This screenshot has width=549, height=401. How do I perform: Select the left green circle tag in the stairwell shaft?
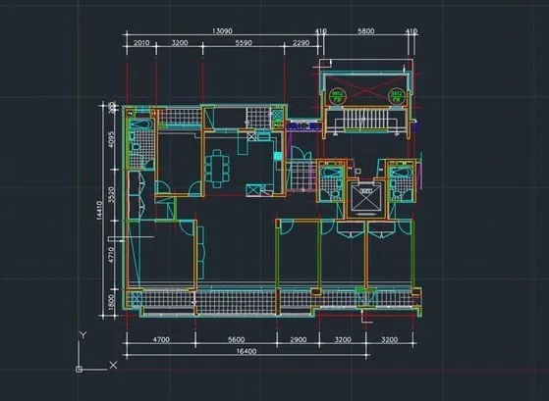tap(338, 95)
